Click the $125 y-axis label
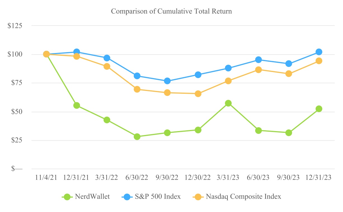This screenshot has width=343, height=212. (19, 26)
